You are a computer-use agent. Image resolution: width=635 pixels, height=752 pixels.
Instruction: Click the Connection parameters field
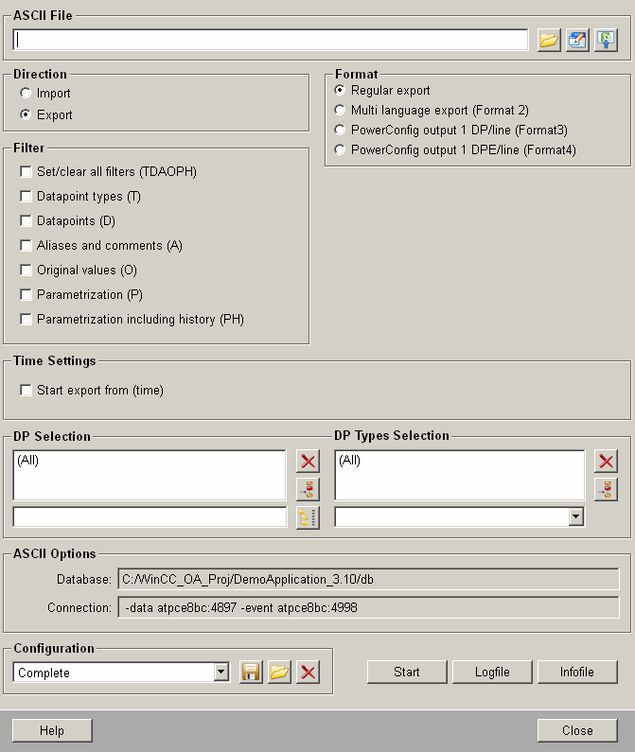point(368,607)
